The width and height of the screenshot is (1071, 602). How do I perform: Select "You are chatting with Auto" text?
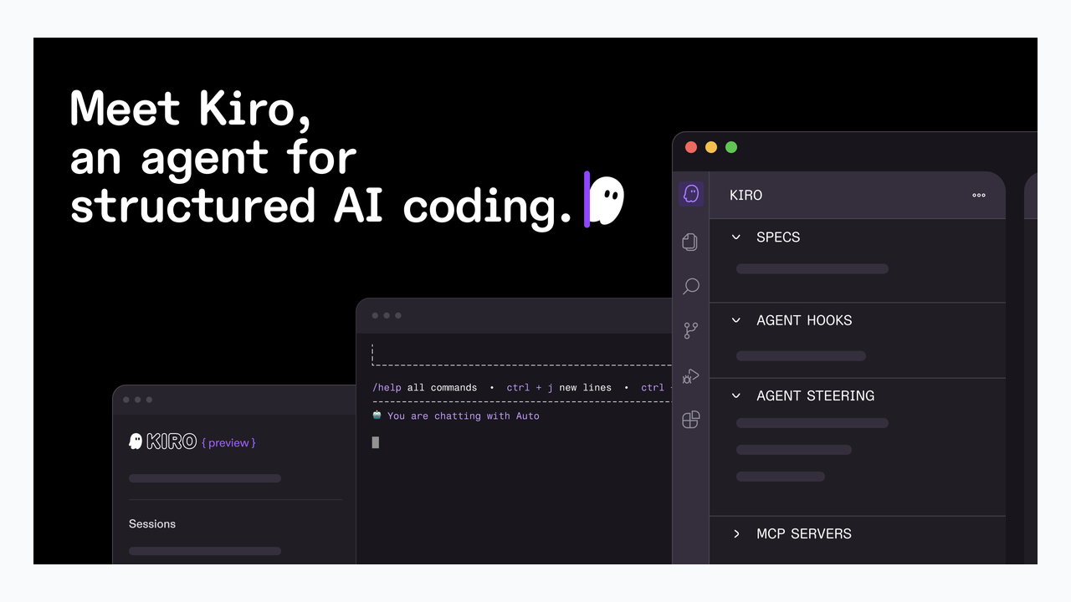464,416
